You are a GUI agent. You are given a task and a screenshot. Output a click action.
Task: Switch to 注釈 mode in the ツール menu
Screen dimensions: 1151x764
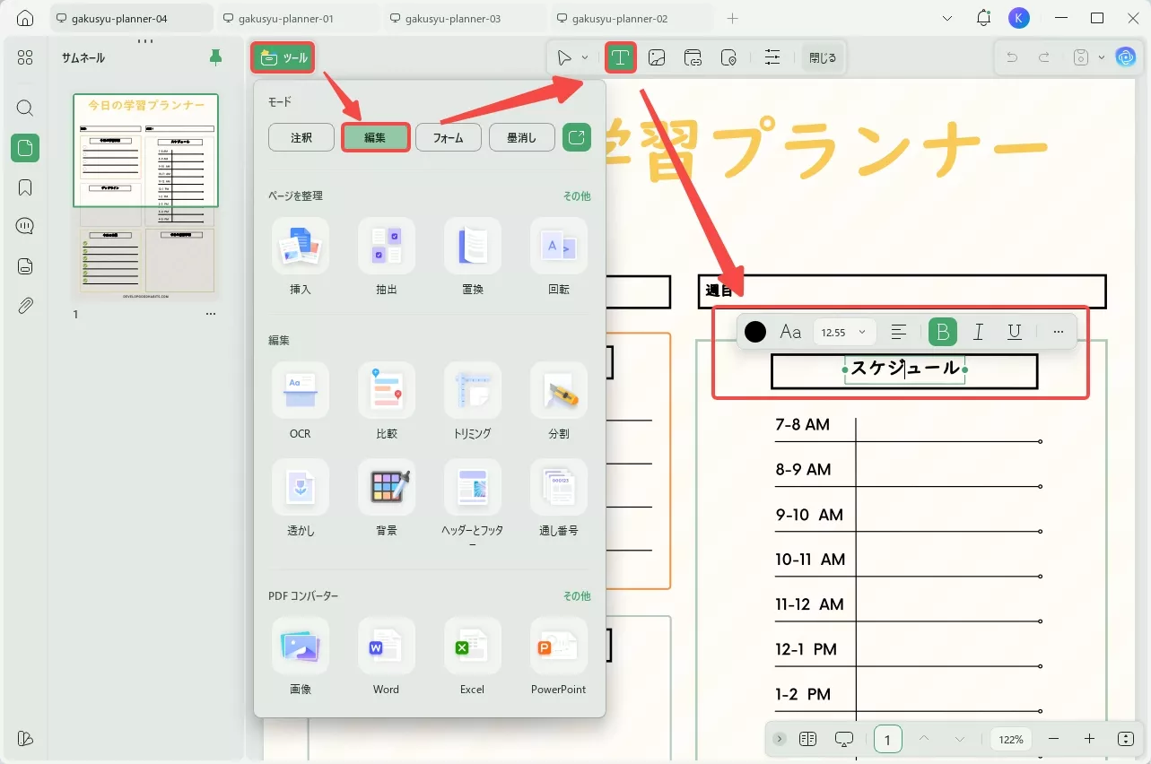301,137
